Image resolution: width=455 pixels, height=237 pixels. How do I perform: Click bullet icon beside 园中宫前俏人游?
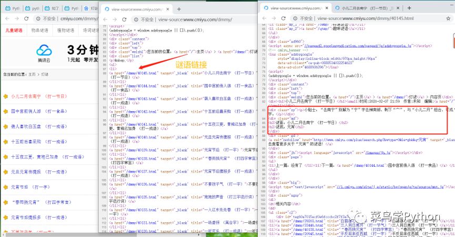pos(5,111)
